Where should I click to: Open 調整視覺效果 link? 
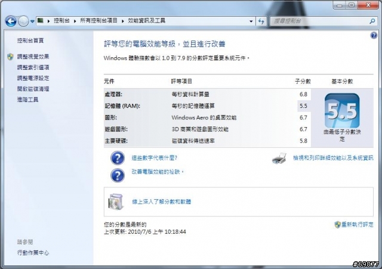pos(33,57)
